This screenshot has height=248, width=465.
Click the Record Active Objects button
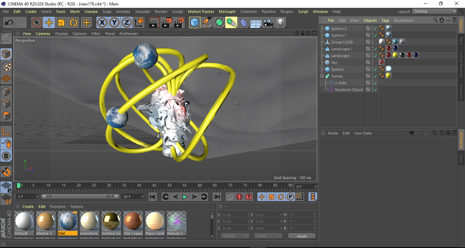[230, 197]
